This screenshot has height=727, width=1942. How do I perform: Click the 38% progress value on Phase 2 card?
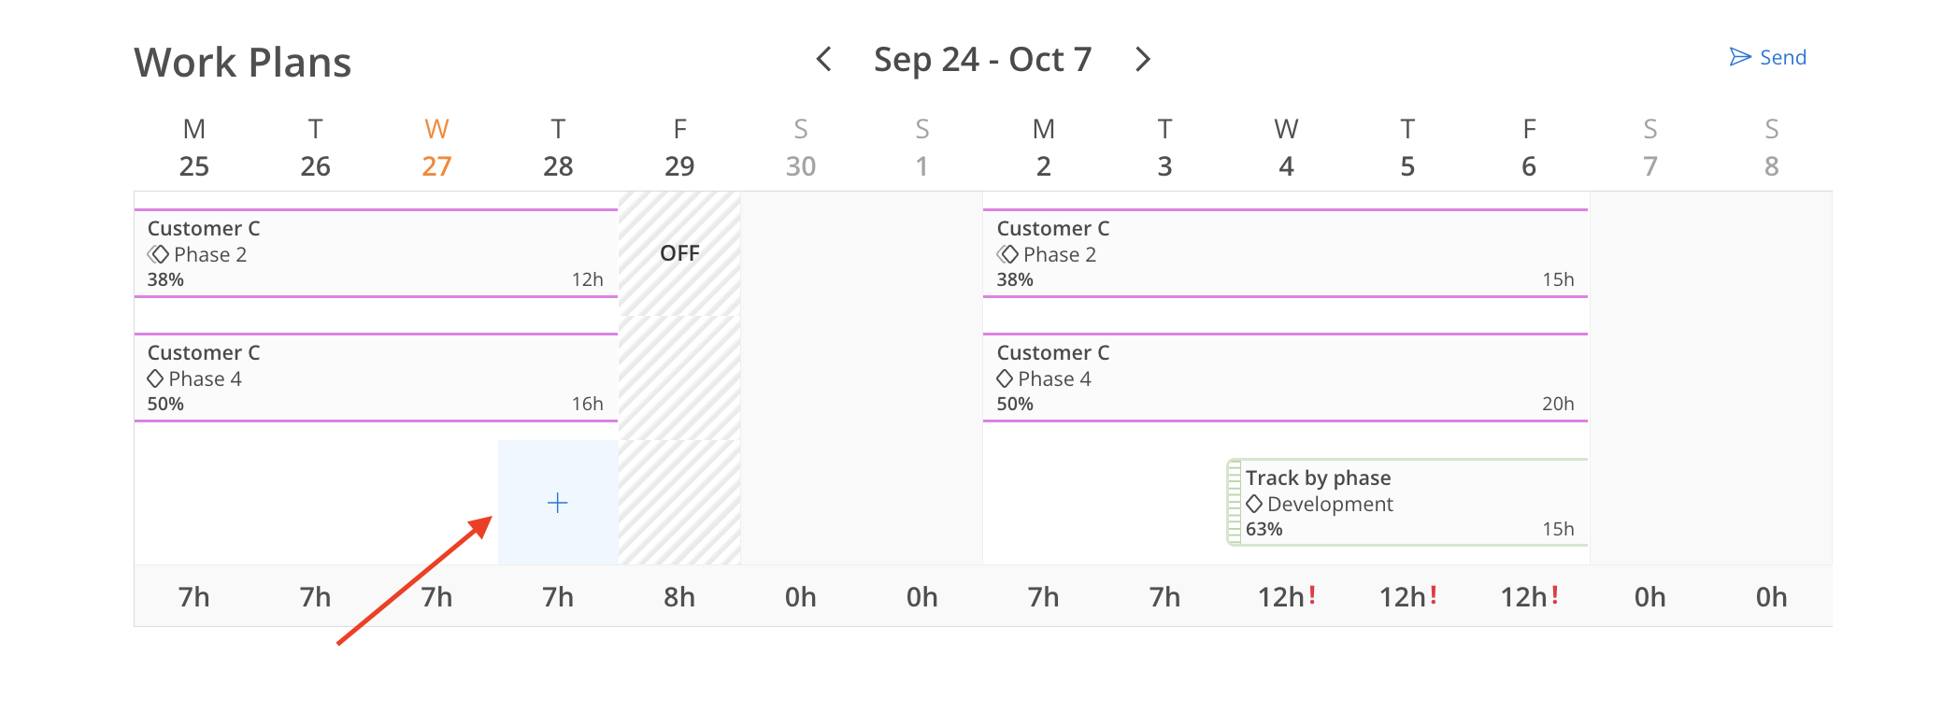[x=164, y=278]
